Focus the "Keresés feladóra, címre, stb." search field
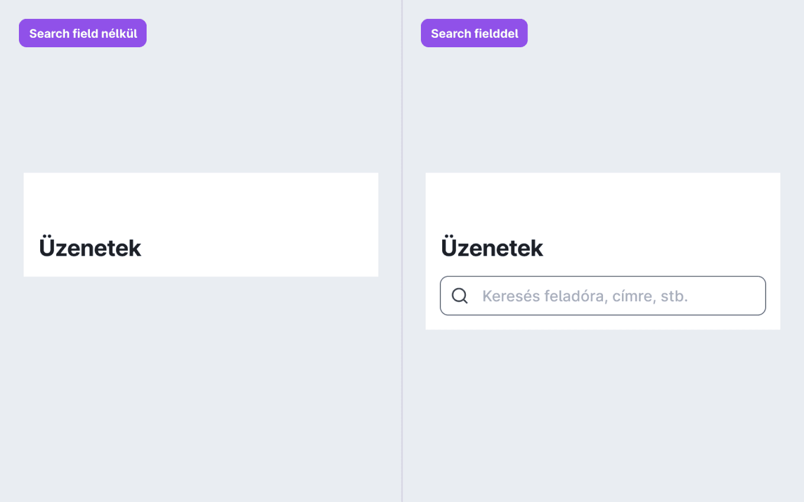 603,296
